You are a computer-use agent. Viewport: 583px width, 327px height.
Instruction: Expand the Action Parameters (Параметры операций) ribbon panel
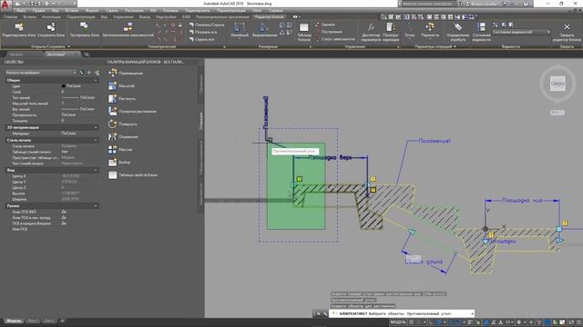435,46
